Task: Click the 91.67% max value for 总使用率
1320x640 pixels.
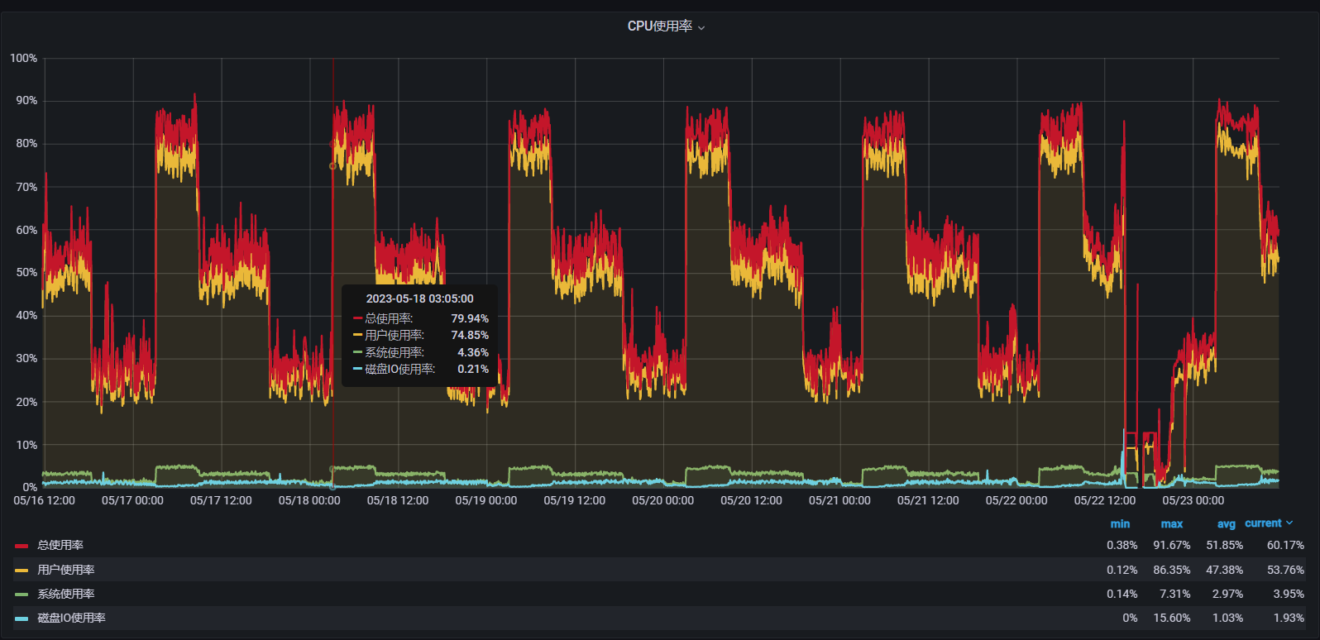Action: [x=1171, y=546]
